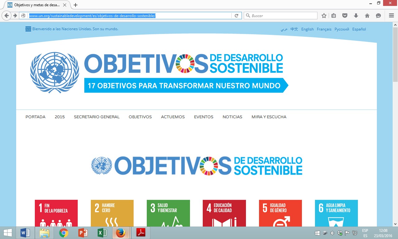Launch Chrome from the taskbar
398x239 pixels.
coord(63,233)
